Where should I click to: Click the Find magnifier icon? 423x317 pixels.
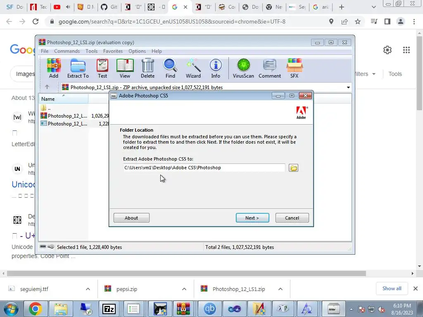tap(170, 69)
